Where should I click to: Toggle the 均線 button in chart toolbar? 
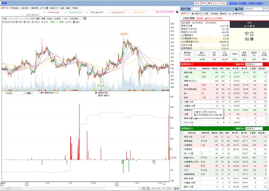pos(5,18)
